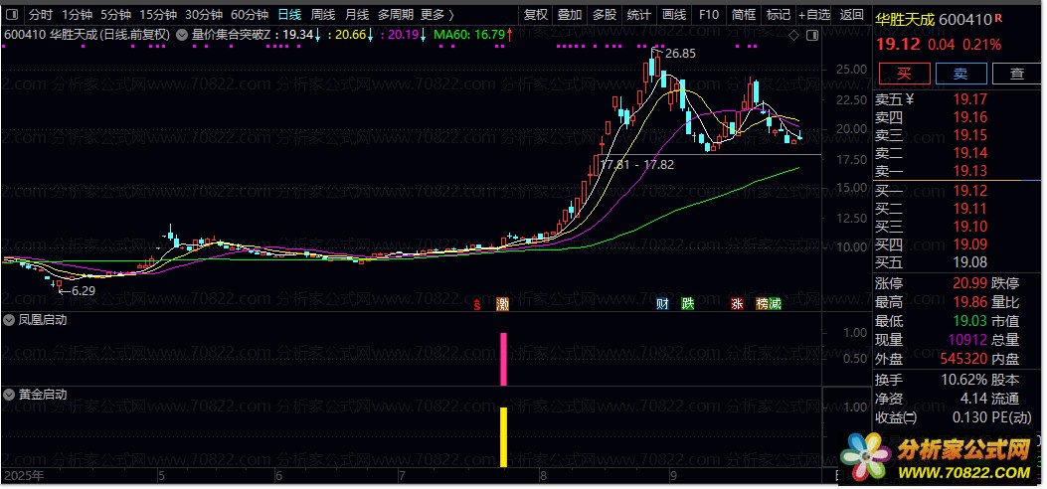This screenshot has height=489, width=1047.
Task: Switch to the 分时 tab
Action: tap(40, 14)
